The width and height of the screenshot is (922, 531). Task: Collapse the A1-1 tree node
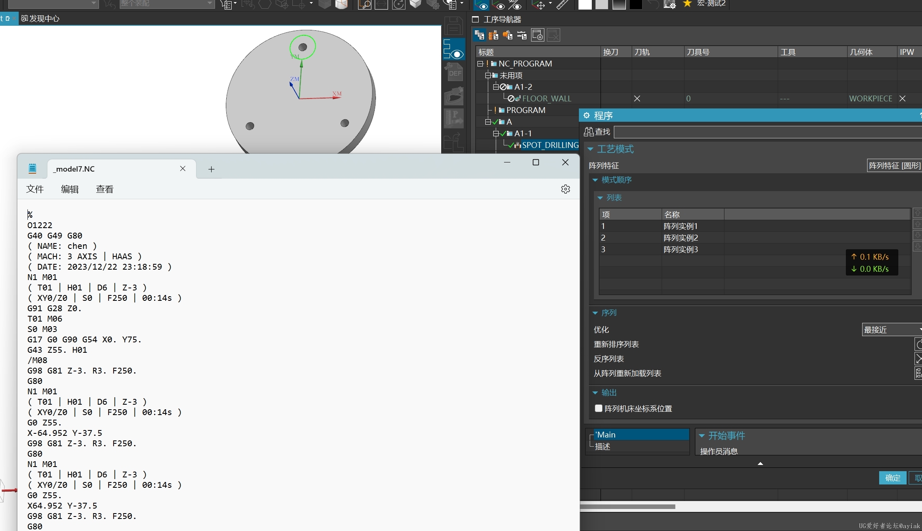[496, 133]
